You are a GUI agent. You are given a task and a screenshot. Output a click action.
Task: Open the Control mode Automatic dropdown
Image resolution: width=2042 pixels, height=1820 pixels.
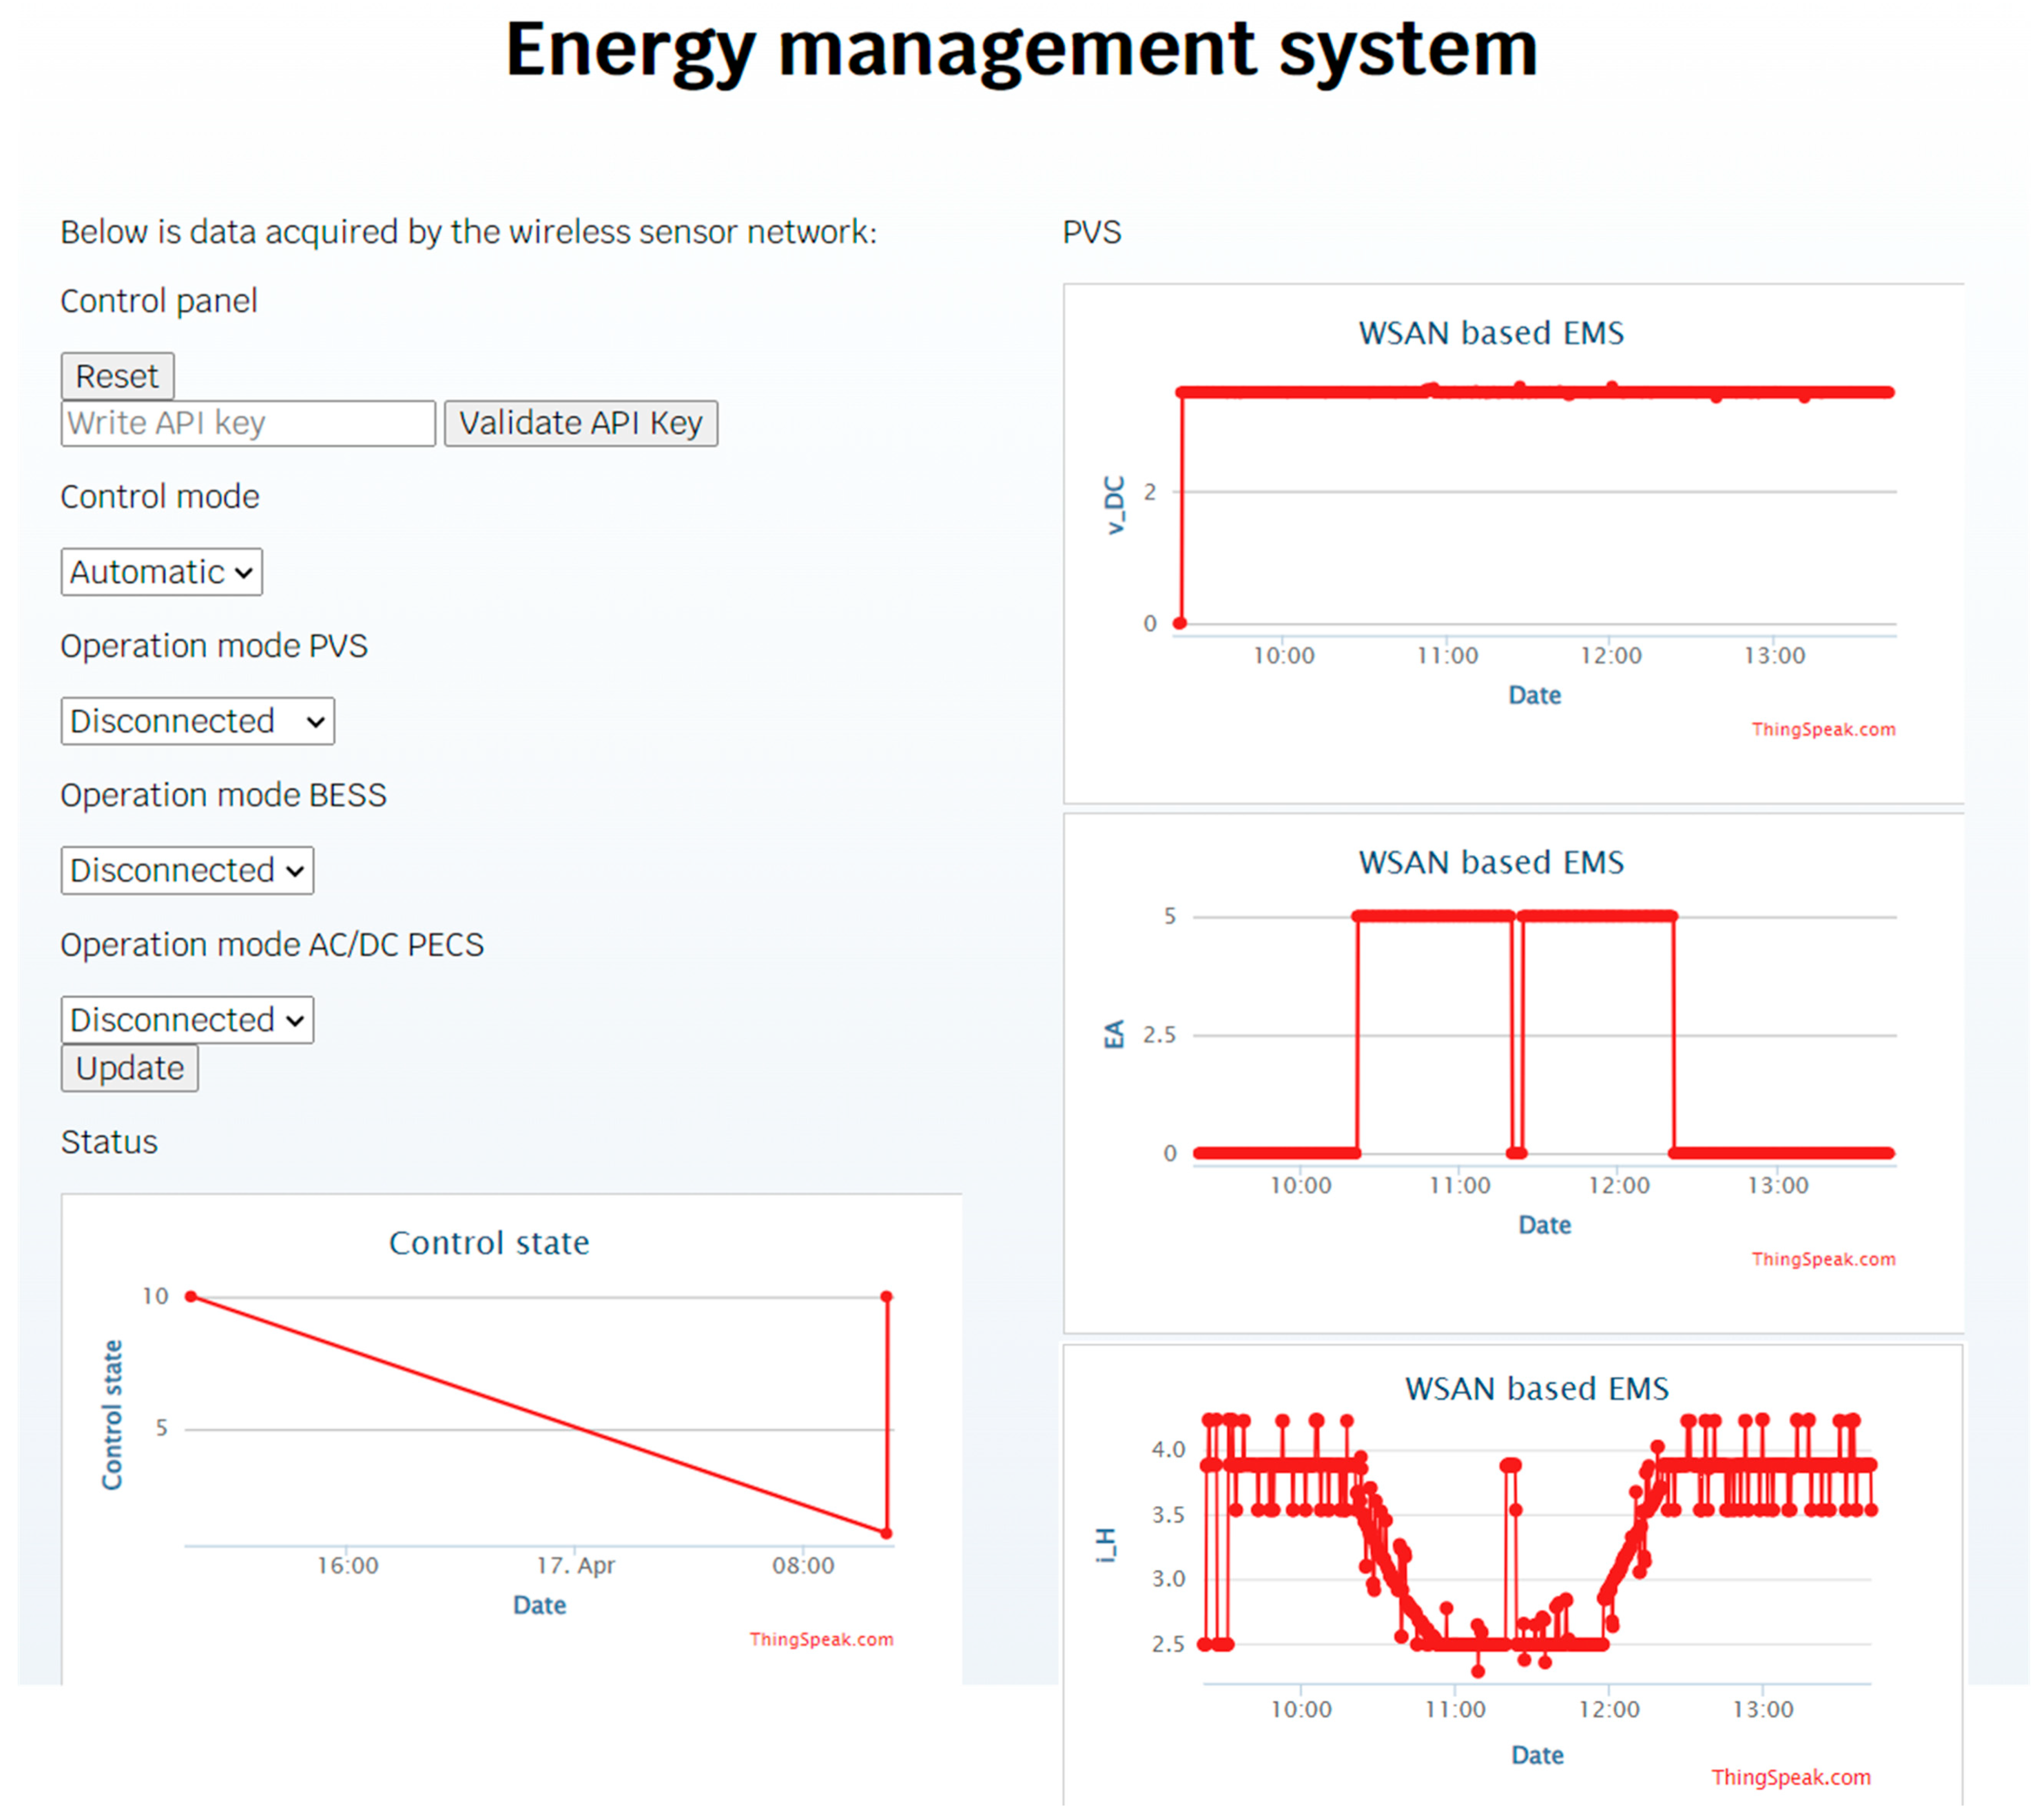[161, 572]
